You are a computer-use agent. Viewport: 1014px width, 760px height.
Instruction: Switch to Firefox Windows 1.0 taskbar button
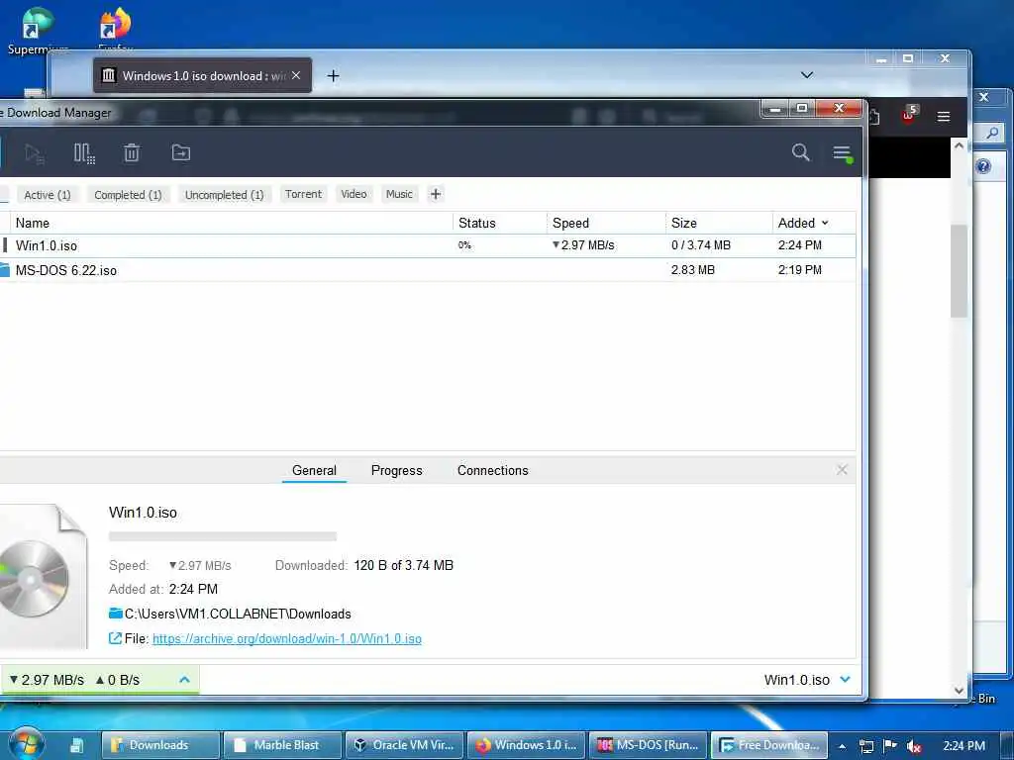tap(526, 745)
